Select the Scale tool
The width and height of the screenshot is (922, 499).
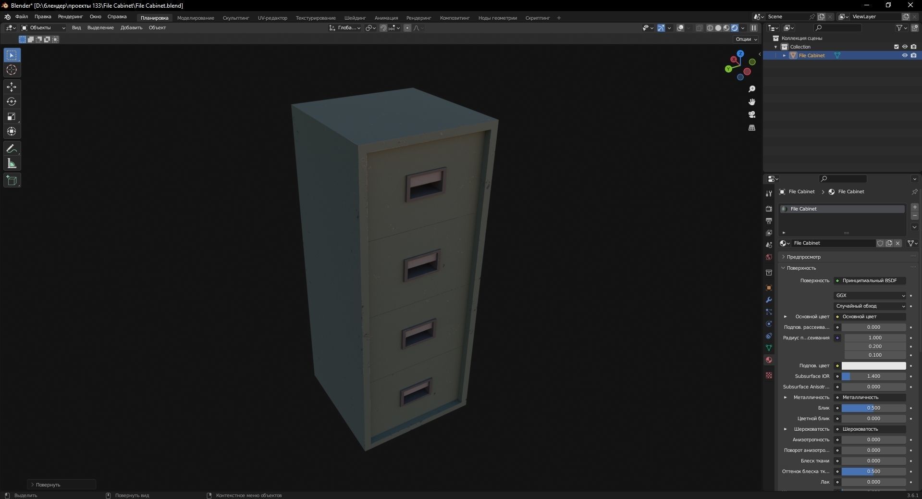(12, 117)
